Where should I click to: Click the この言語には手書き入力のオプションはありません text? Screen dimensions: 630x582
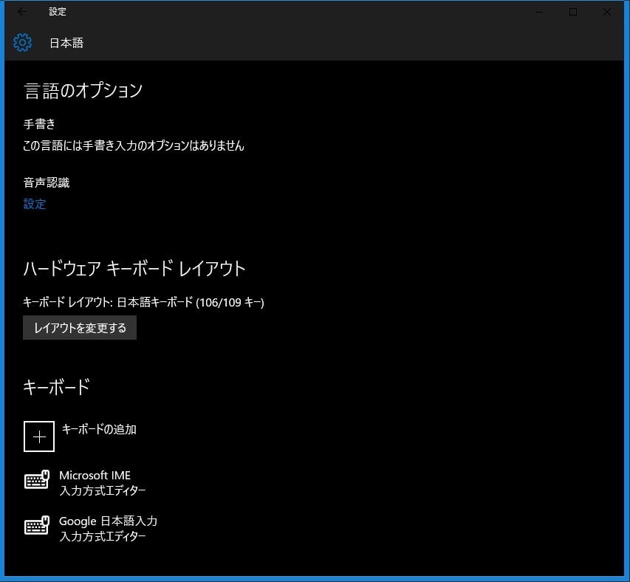tap(134, 145)
